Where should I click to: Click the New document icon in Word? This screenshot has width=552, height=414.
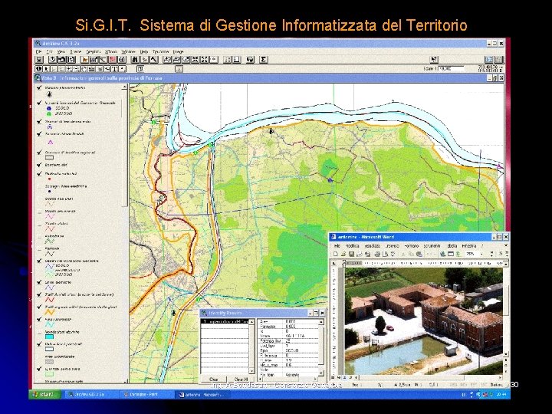pos(336,254)
